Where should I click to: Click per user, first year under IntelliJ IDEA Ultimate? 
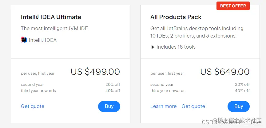38,74
